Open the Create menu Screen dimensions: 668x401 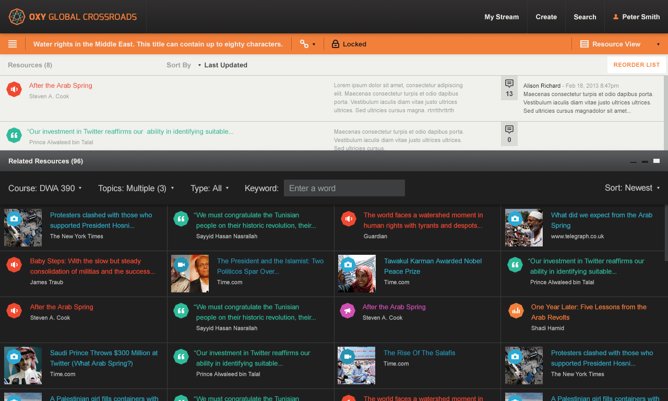pos(546,17)
